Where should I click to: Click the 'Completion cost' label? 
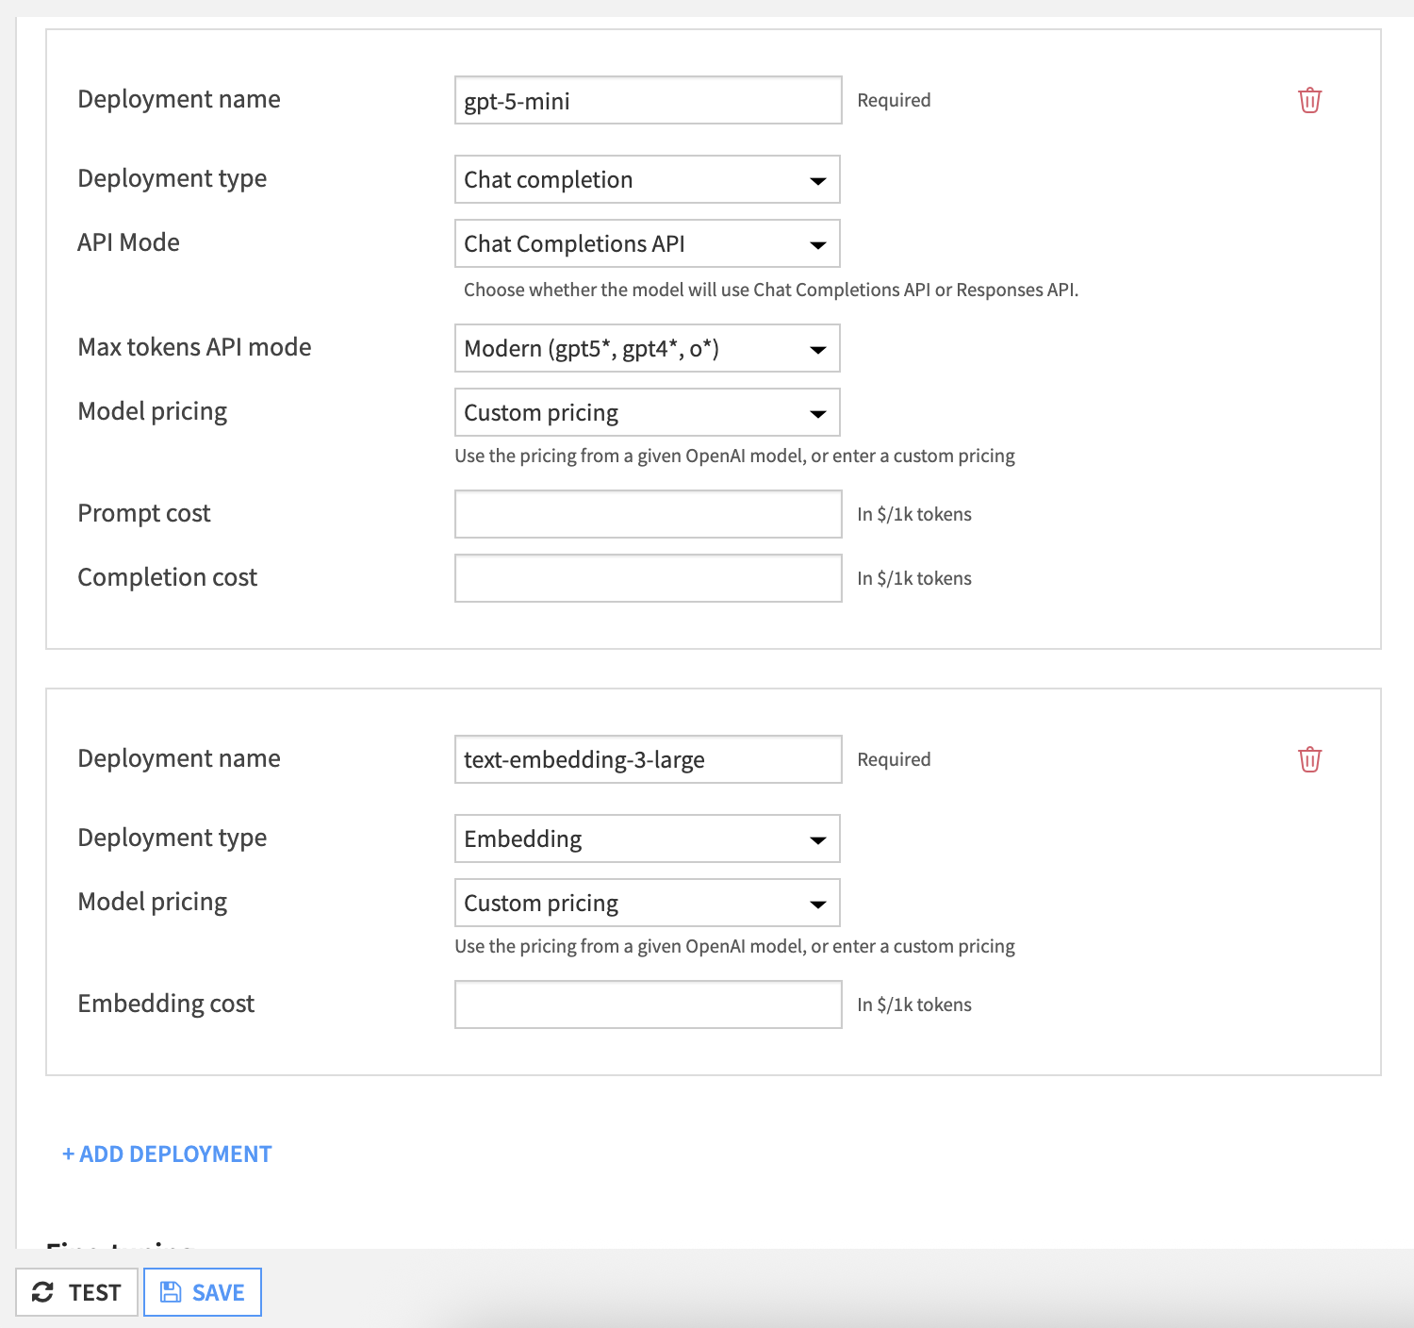(x=167, y=577)
